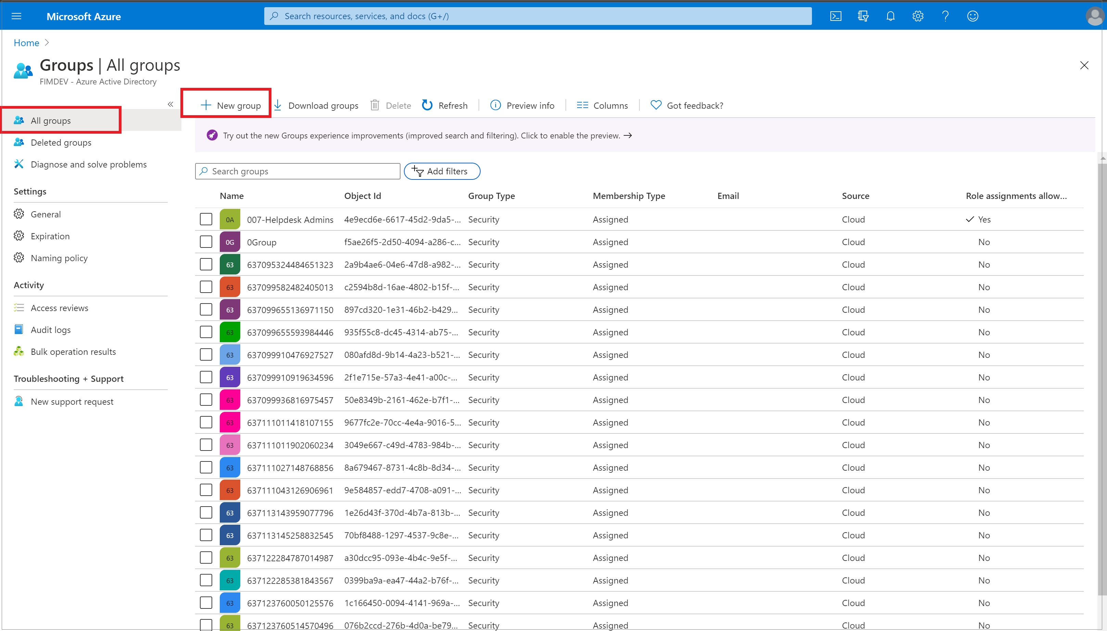
Task: Open group 637111027148768856
Action: tap(290, 468)
